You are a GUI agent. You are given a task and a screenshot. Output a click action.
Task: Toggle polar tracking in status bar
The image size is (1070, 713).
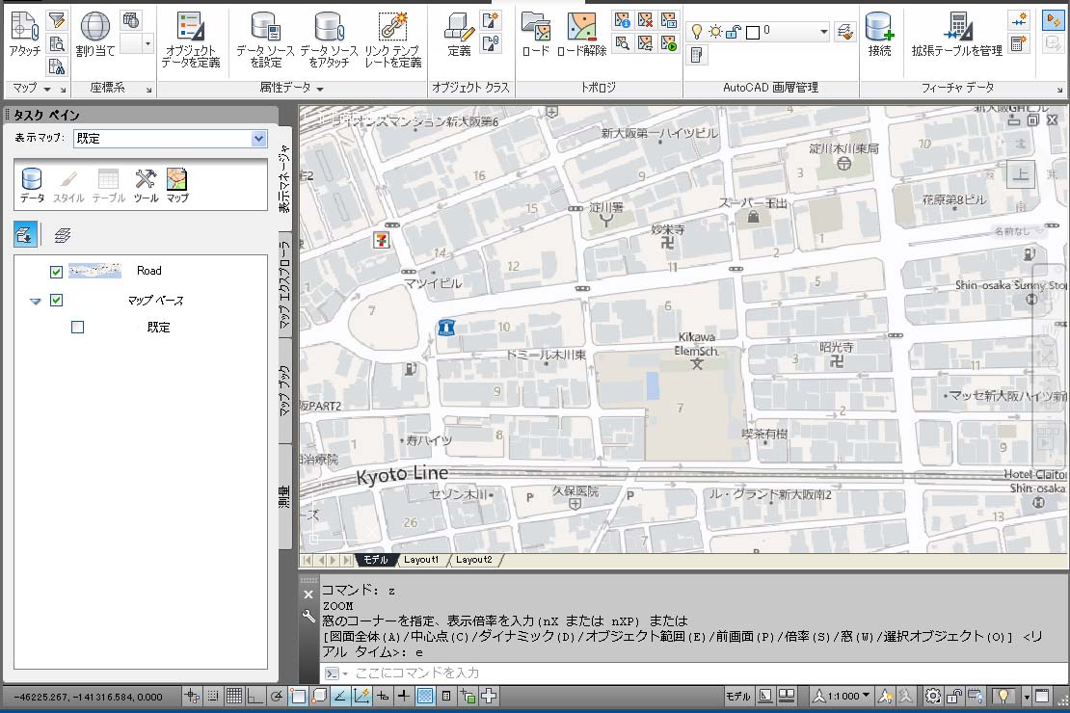click(x=277, y=696)
